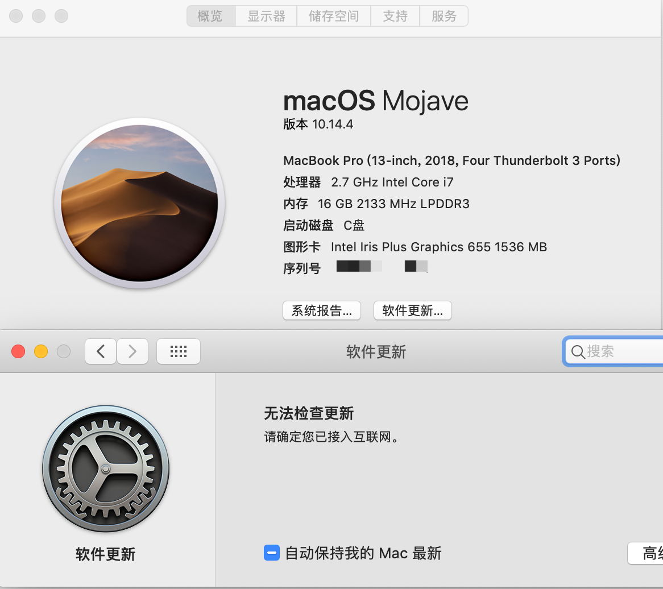
Task: Select the 支持 tab
Action: click(395, 16)
